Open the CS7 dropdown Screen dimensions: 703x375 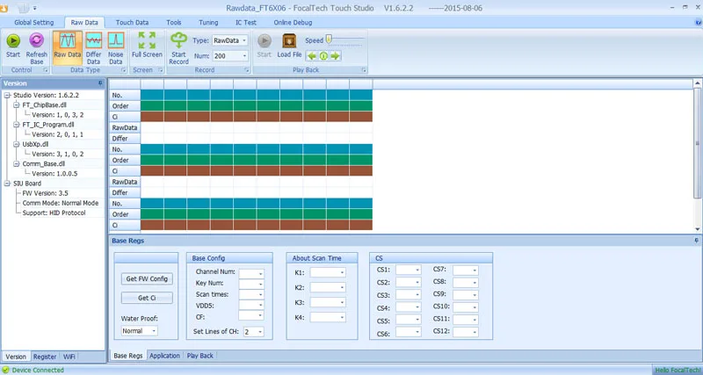pyautogui.click(x=475, y=270)
